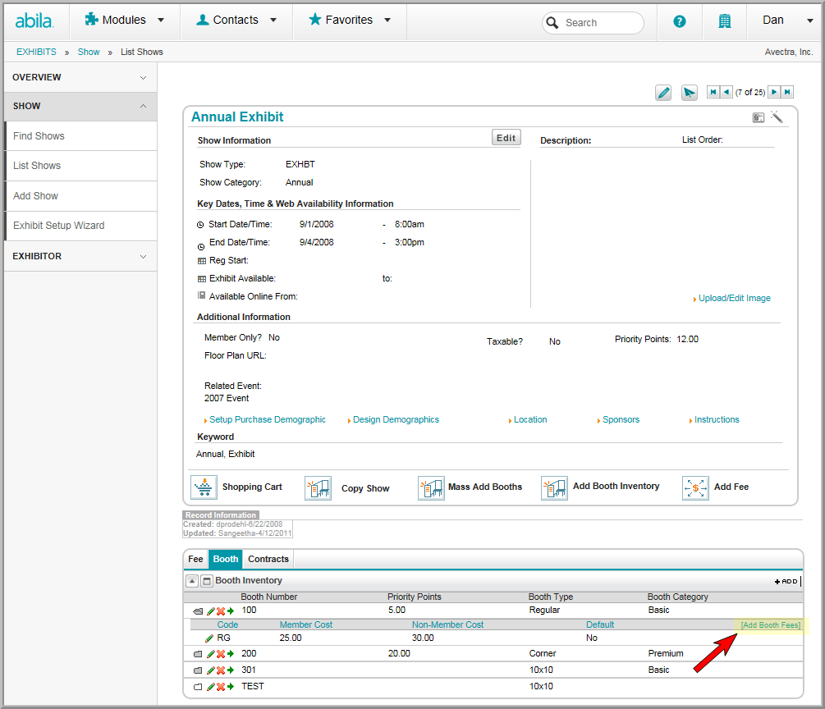Open Design Demographics link
Screen dimensions: 825x709
pos(396,419)
